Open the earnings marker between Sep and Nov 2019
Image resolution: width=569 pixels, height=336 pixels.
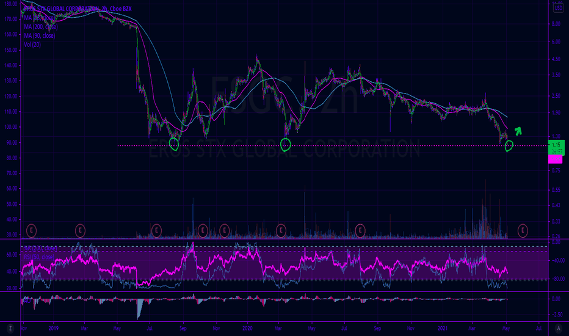203,230
